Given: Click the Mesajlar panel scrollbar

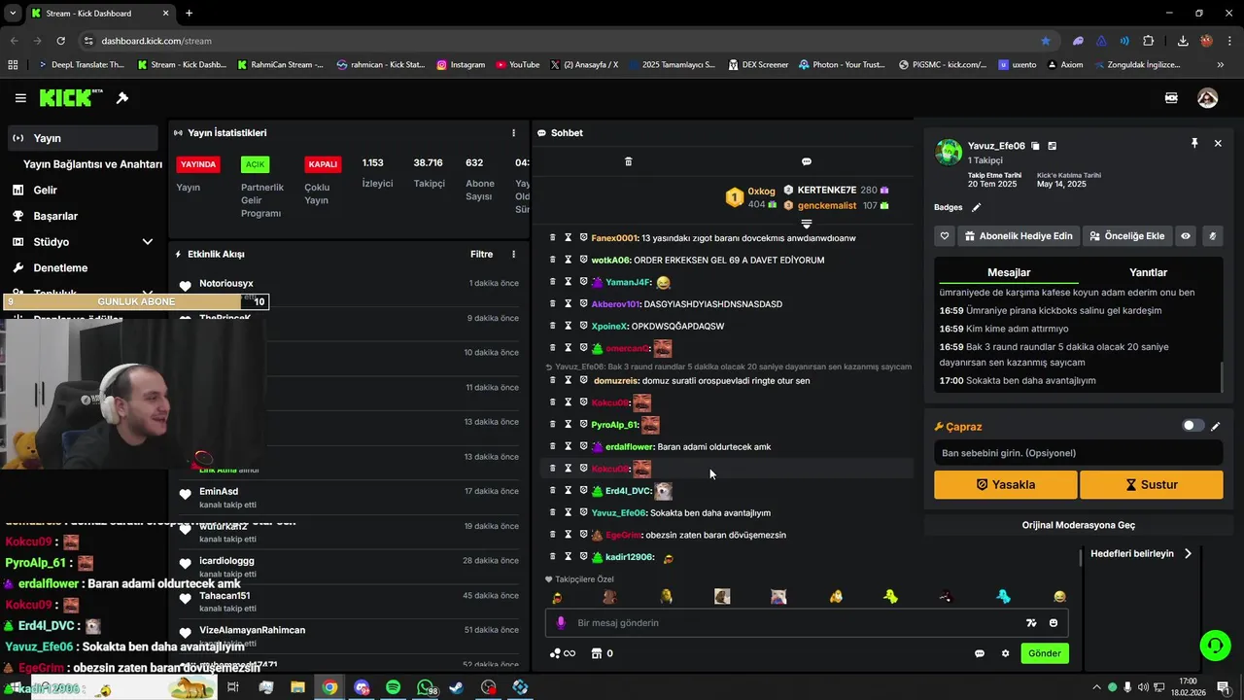Looking at the screenshot, I should pyautogui.click(x=1223, y=376).
